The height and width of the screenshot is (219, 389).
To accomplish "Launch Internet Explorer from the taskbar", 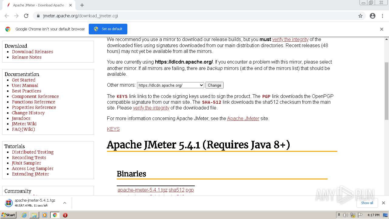I will click(x=24, y=215).
